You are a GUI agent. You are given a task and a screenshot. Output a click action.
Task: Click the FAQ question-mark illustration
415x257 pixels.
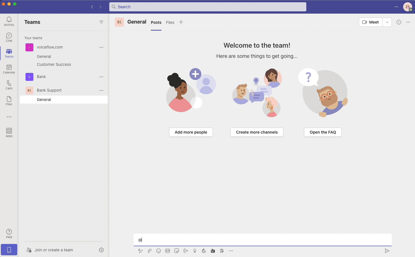[x=323, y=92]
